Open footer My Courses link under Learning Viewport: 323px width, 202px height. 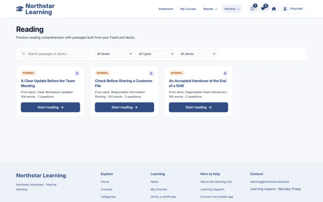(x=159, y=189)
